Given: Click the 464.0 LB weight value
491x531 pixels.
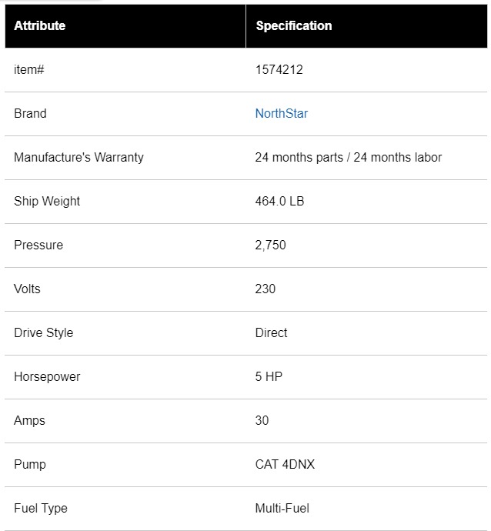Looking at the screenshot, I should [x=280, y=202].
